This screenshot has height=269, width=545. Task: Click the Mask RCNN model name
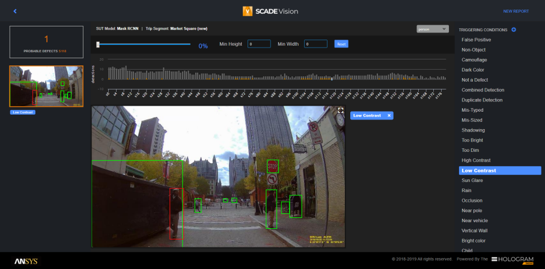127,29
